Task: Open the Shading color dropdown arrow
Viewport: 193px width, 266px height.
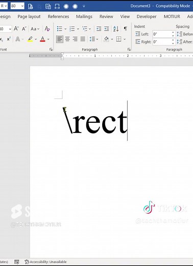Action: point(112,39)
